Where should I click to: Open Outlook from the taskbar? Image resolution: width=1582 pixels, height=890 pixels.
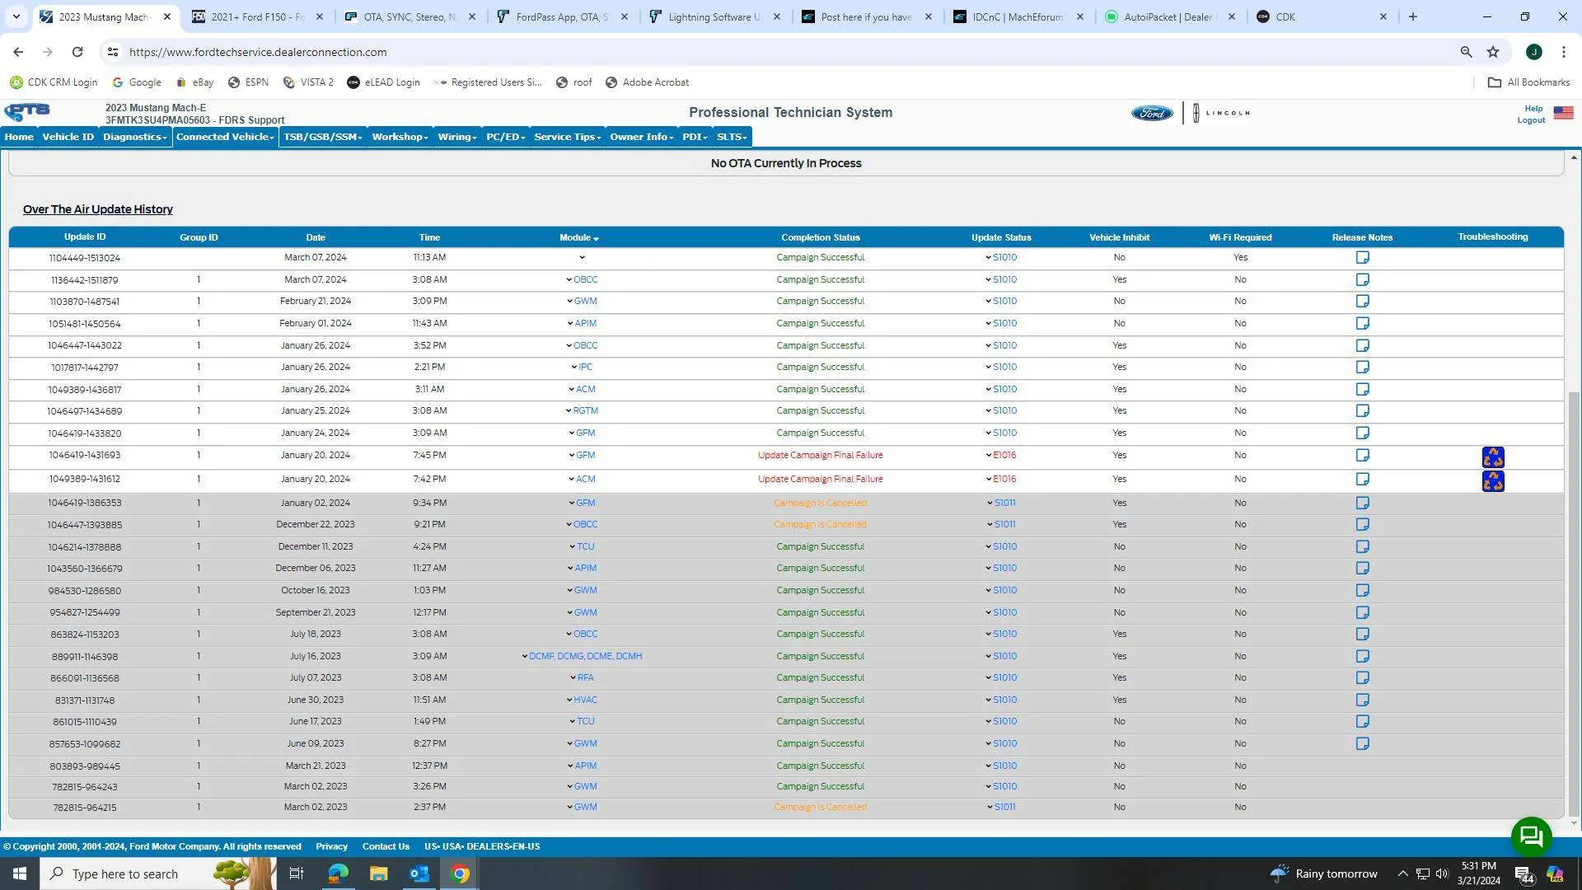click(x=419, y=874)
